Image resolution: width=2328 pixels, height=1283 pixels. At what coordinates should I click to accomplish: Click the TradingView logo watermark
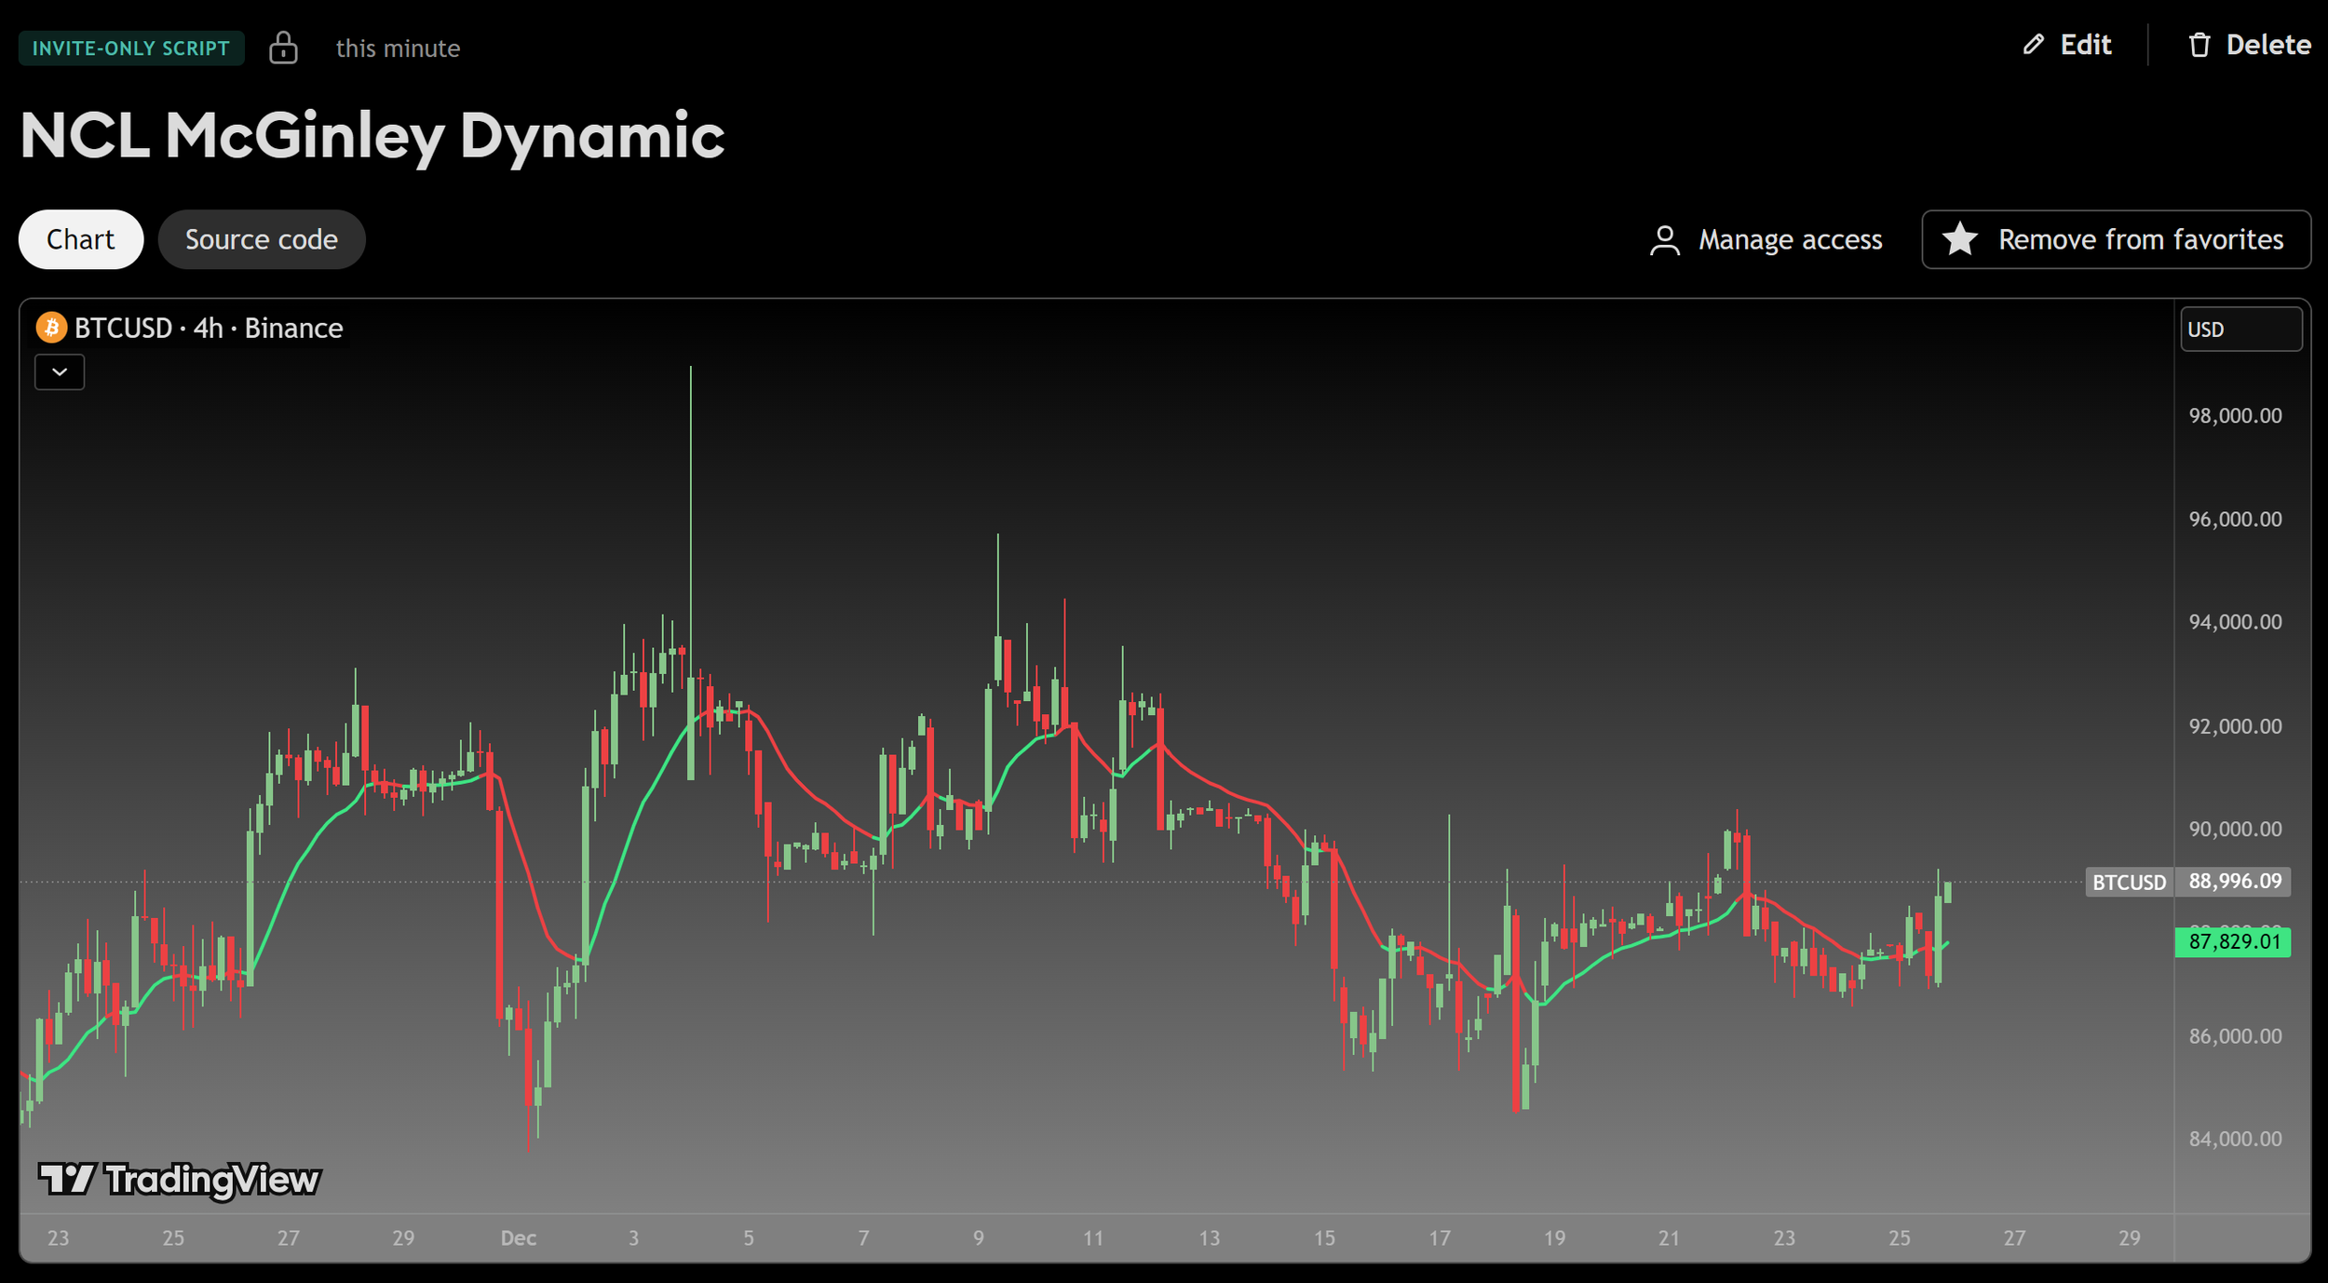point(179,1180)
